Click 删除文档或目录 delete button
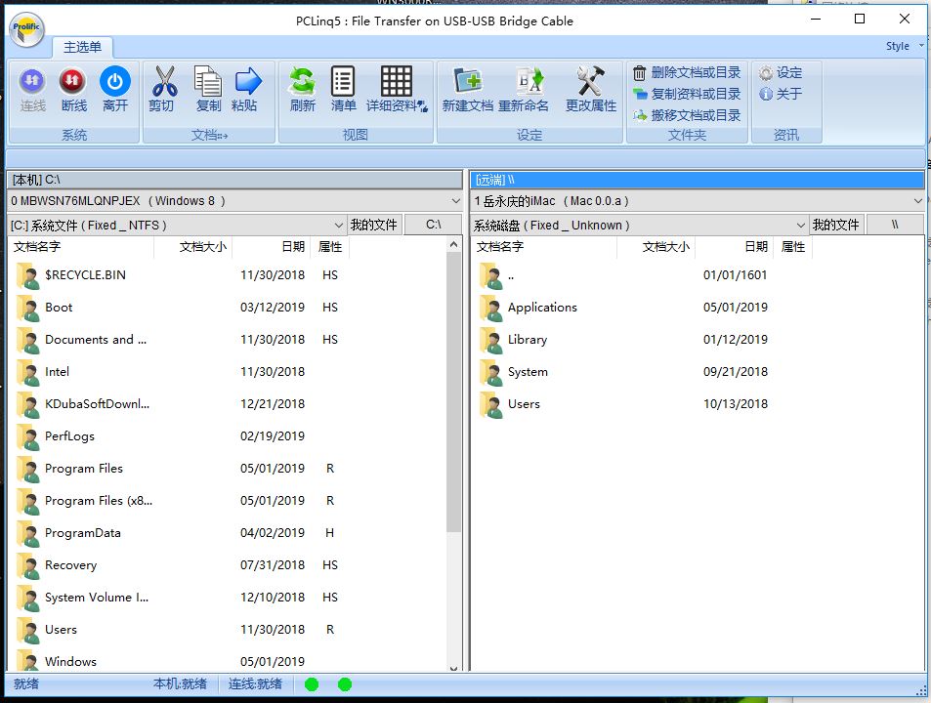The image size is (931, 703). point(687,73)
